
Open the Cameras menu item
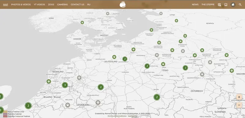[x=62, y=5]
